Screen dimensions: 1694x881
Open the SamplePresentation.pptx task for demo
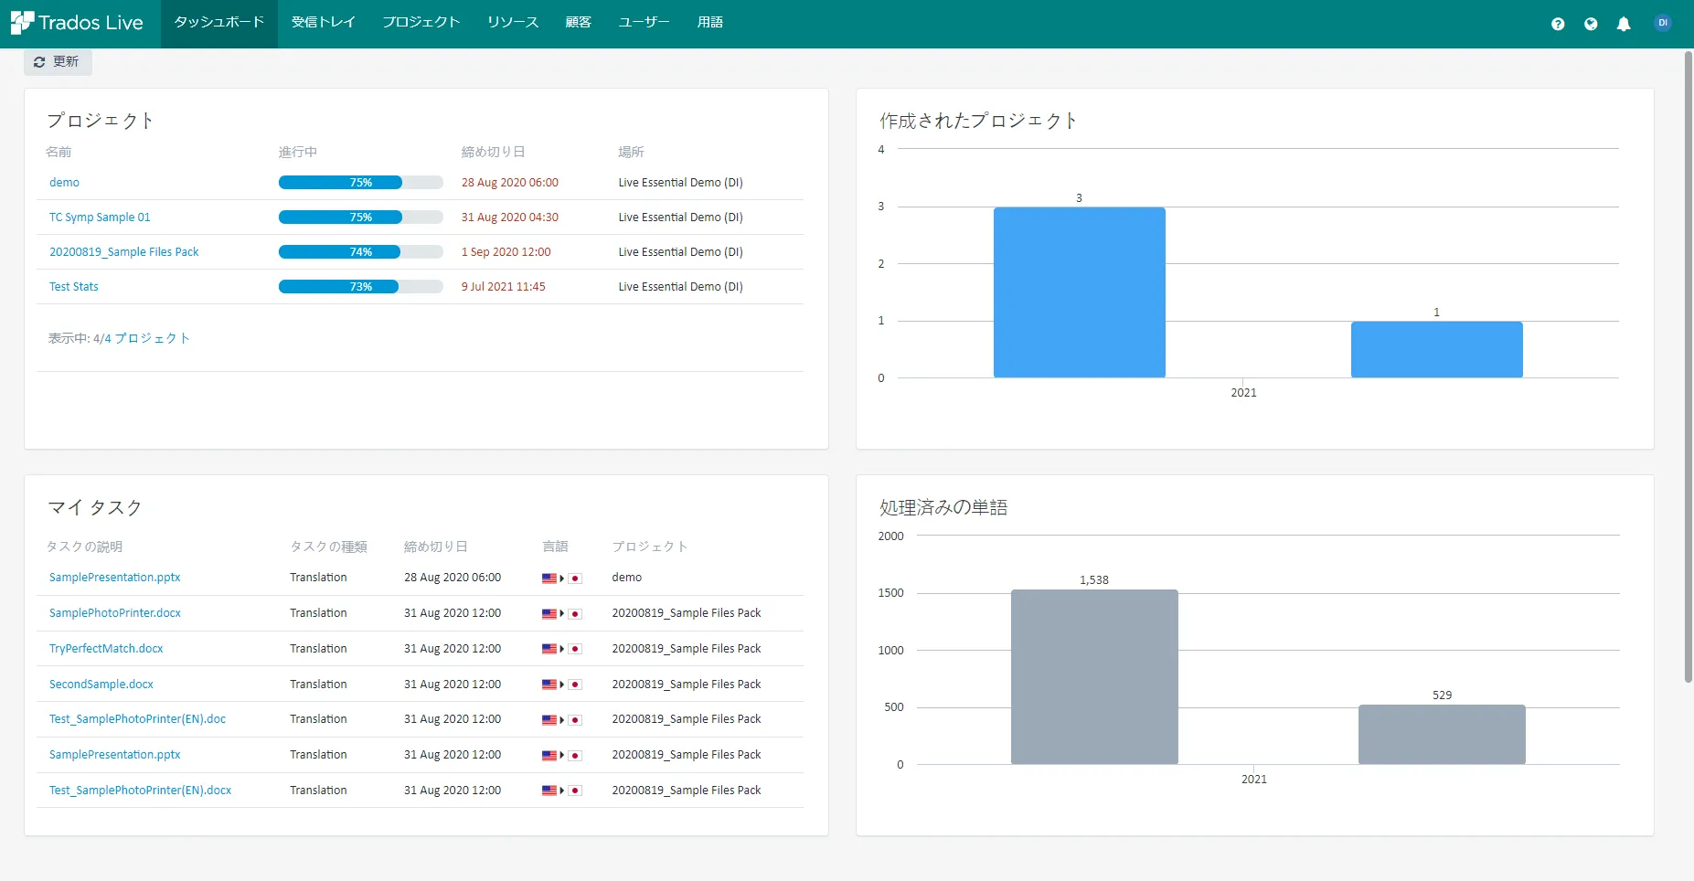(115, 578)
